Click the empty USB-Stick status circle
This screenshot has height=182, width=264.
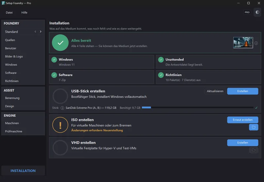click(x=60, y=96)
